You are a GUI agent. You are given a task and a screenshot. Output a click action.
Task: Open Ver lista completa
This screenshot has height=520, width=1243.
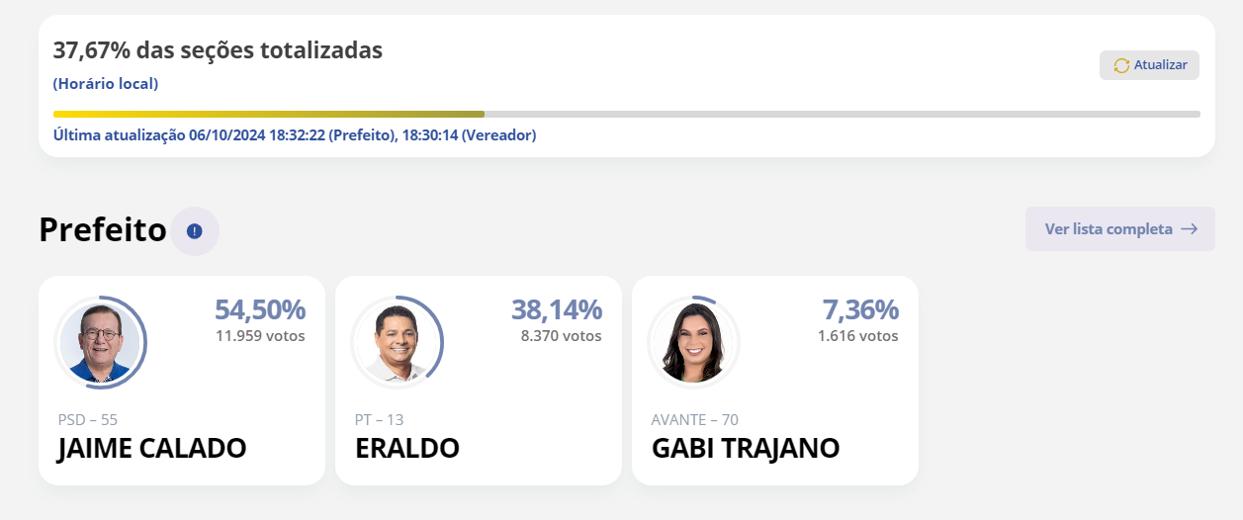[x=1120, y=229]
